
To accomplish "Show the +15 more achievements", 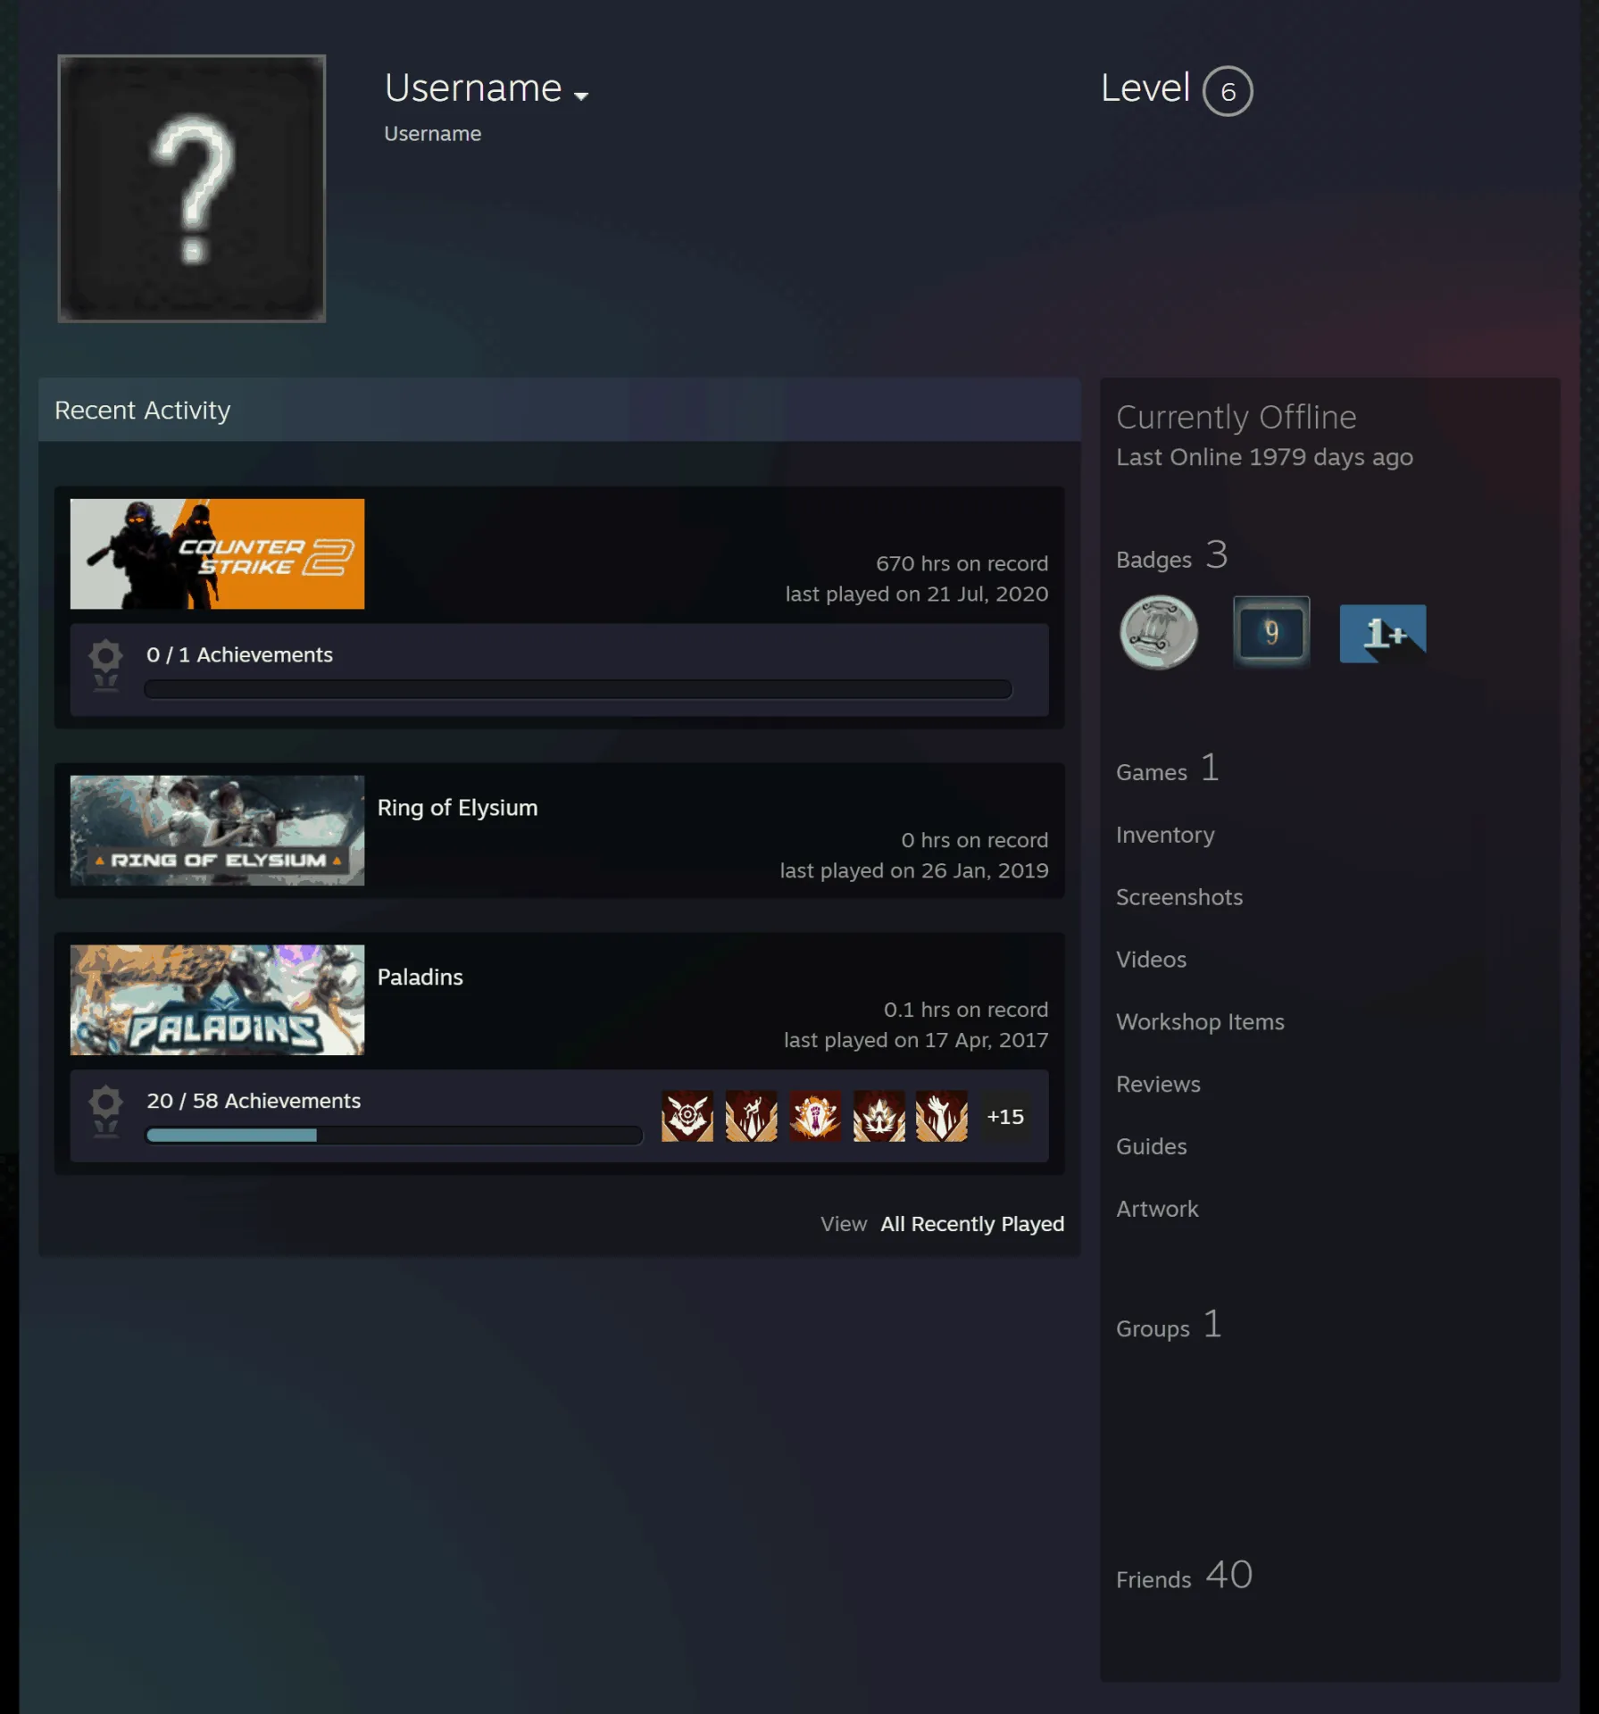I will pyautogui.click(x=1005, y=1117).
